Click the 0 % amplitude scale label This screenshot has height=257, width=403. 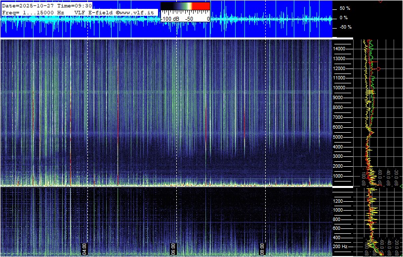344,18
